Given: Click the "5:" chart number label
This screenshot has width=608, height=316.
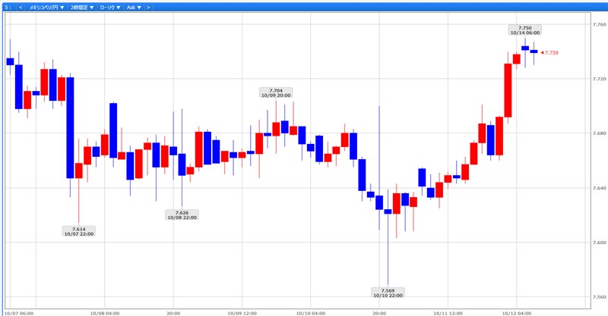Looking at the screenshot, I should click(7, 7).
